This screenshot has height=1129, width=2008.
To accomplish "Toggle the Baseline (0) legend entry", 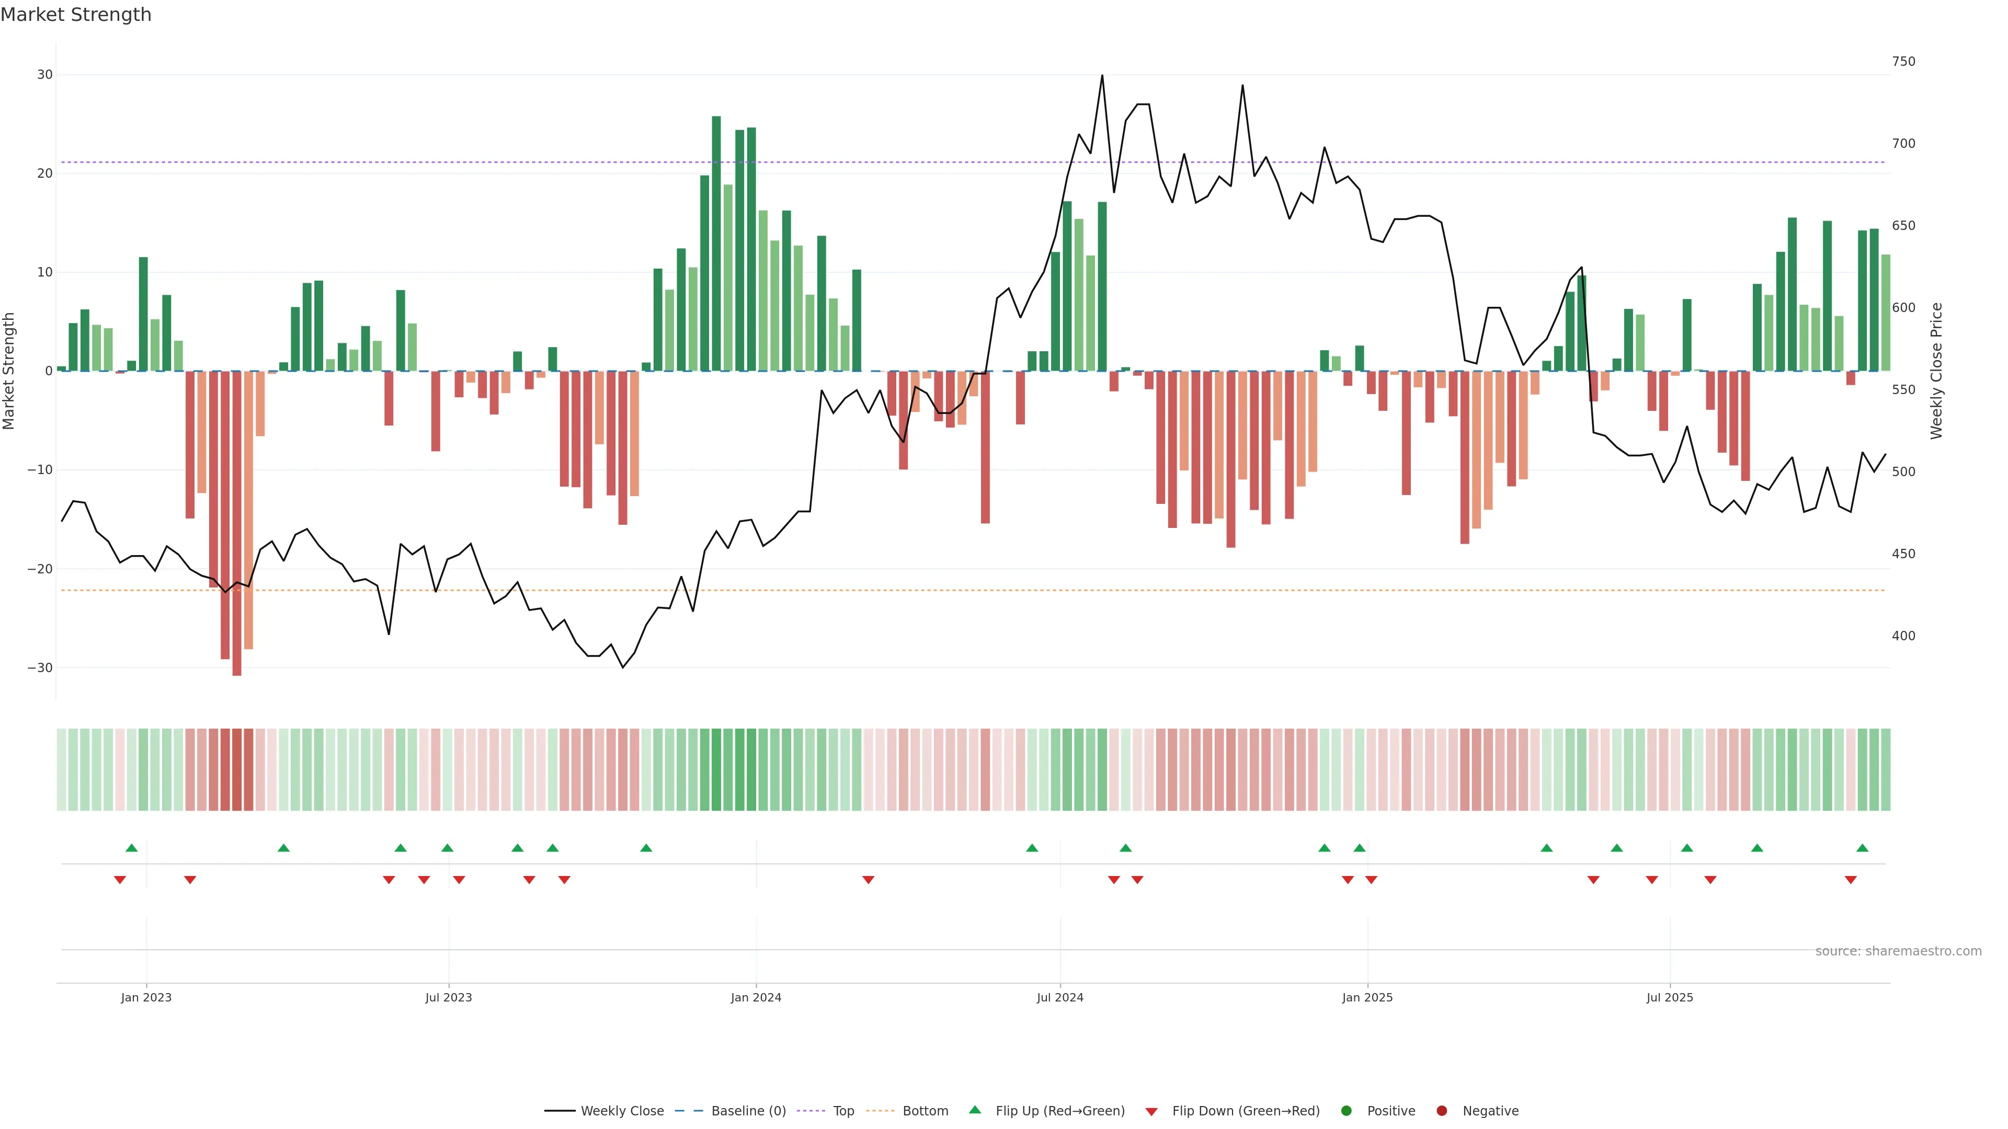I will click(748, 1110).
